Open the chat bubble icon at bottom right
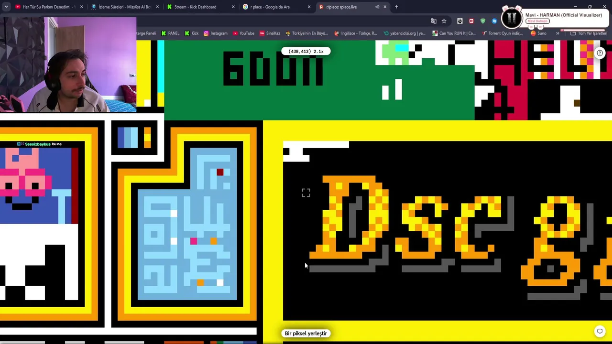This screenshot has width=612, height=344. coord(600,331)
